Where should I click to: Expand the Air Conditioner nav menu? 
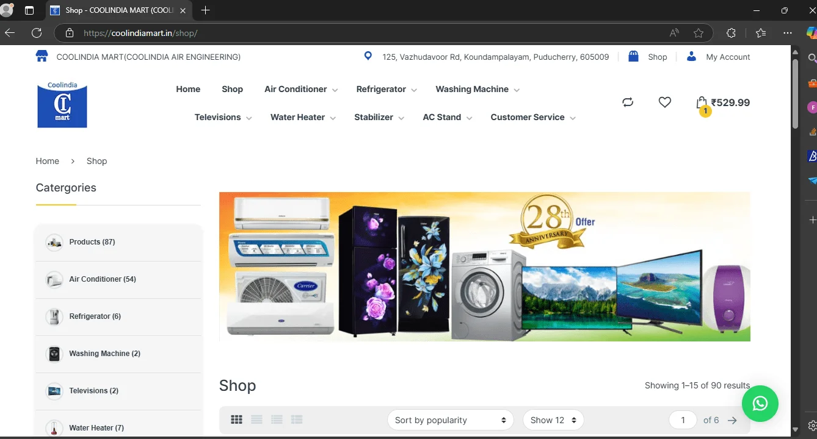coord(300,89)
